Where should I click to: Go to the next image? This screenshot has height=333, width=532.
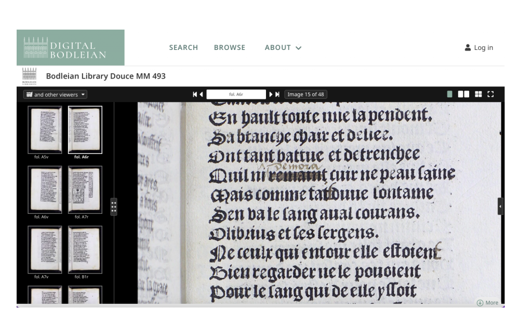(x=271, y=95)
